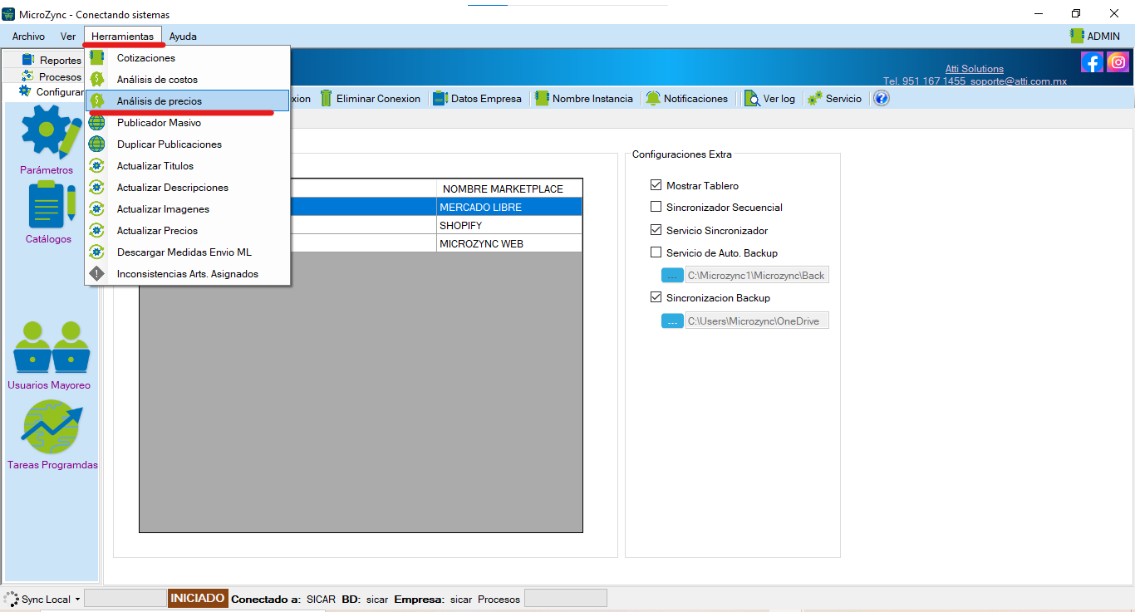This screenshot has width=1135, height=612.
Task: Click the Publicador Masivo globe icon
Action: (x=97, y=123)
